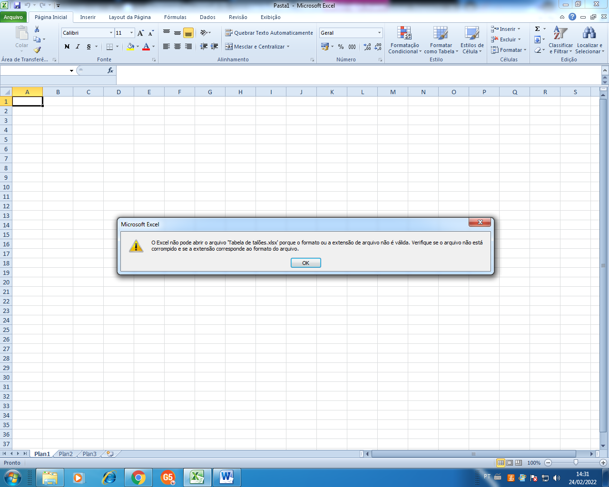
Task: Toggle bottom vertical alignment
Action: (x=188, y=33)
